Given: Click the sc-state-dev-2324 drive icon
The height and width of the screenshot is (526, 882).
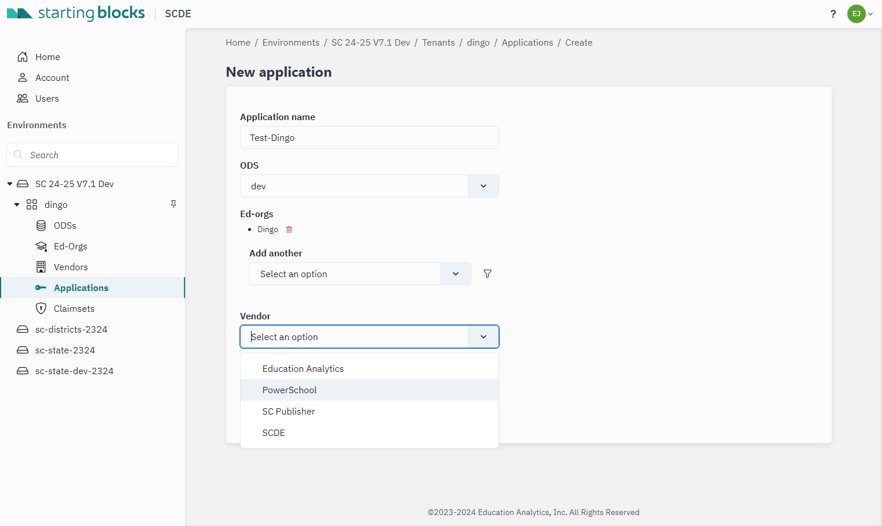Looking at the screenshot, I should coord(23,371).
